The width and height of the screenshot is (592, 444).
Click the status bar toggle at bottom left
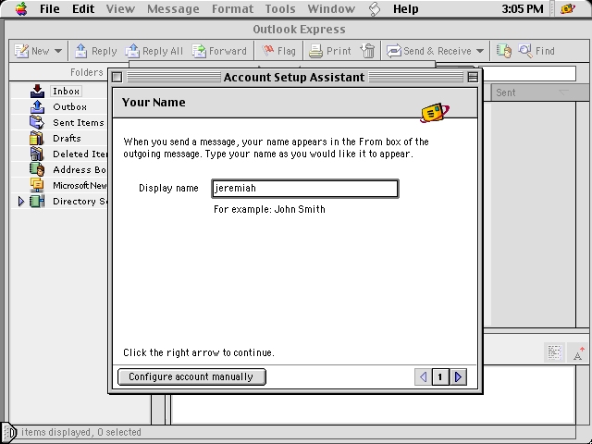(x=8, y=432)
